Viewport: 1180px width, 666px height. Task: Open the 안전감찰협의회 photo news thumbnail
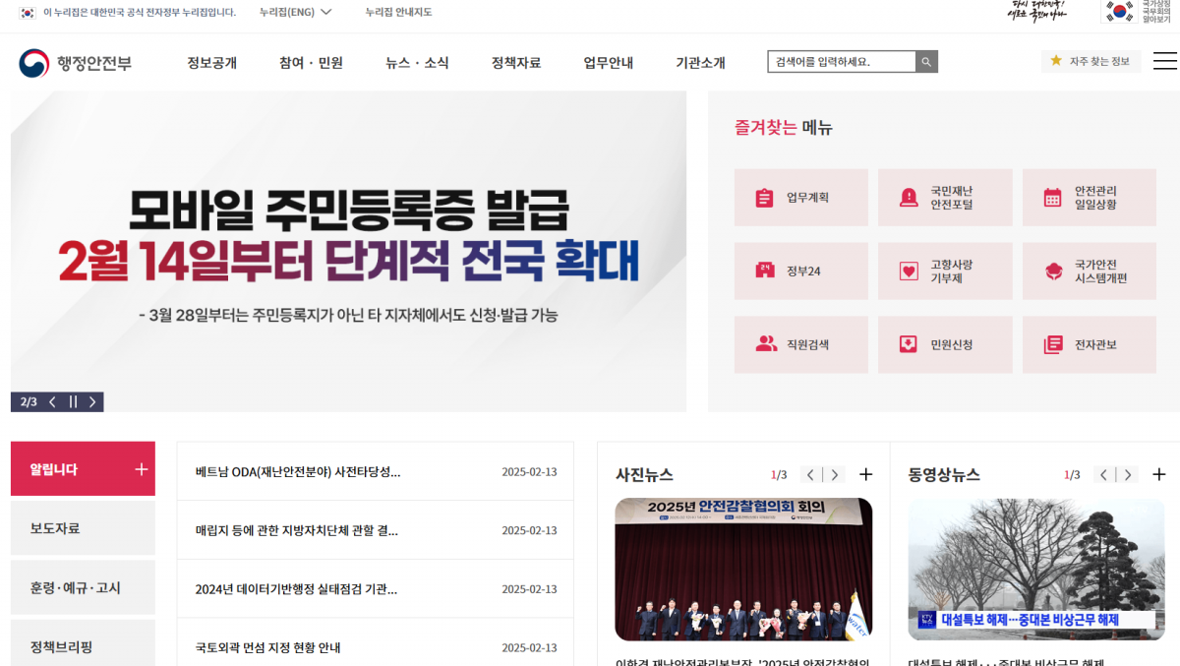tap(743, 570)
